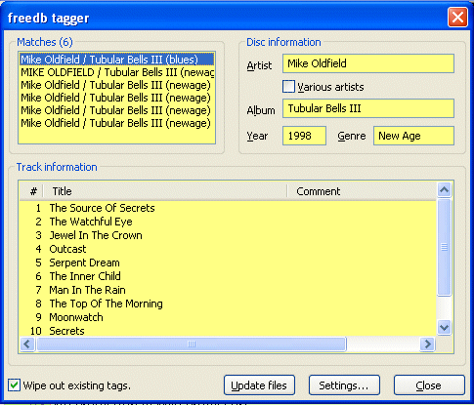Click the track list scroll down arrow

(445, 327)
